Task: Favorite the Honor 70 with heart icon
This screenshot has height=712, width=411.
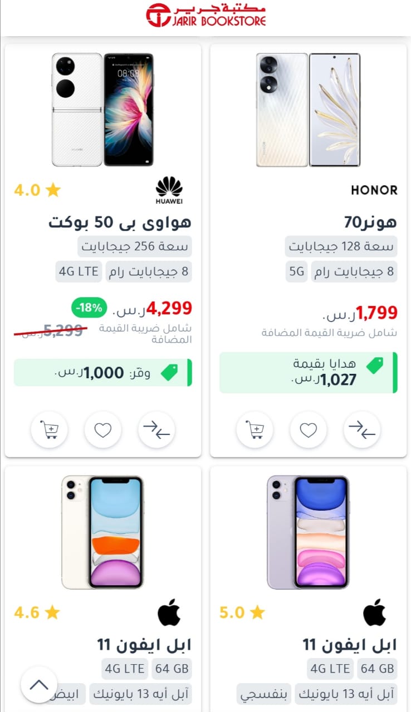Action: pyautogui.click(x=309, y=430)
